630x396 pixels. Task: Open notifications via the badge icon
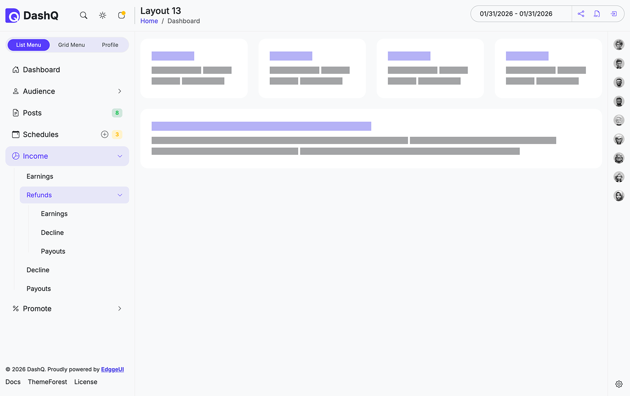point(121,15)
